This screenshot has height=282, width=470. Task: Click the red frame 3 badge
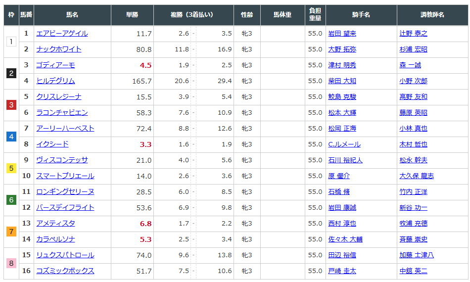pyautogui.click(x=11, y=105)
